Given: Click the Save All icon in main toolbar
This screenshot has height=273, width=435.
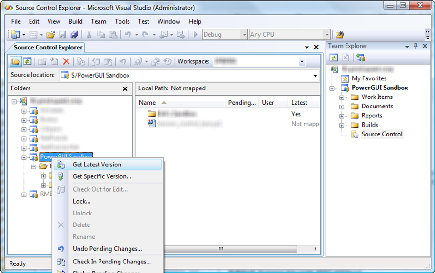Looking at the screenshot, I should pyautogui.click(x=74, y=35).
